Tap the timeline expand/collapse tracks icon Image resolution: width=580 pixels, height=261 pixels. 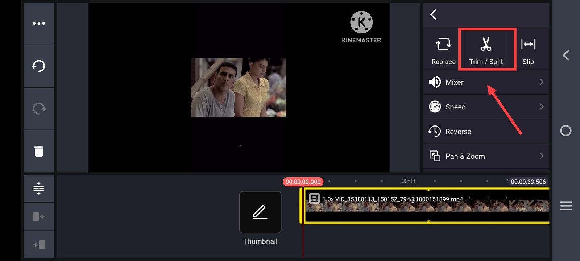pos(39,188)
